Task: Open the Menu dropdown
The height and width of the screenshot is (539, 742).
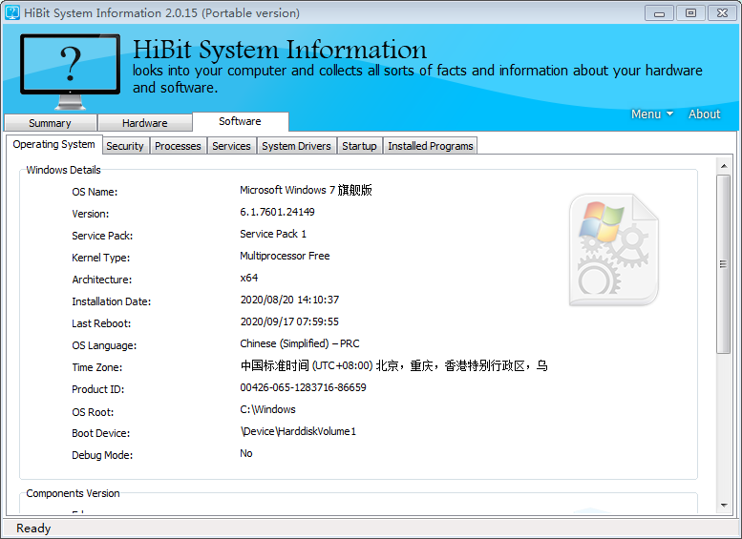Action: [x=651, y=114]
